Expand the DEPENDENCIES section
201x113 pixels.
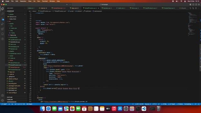(12, 102)
